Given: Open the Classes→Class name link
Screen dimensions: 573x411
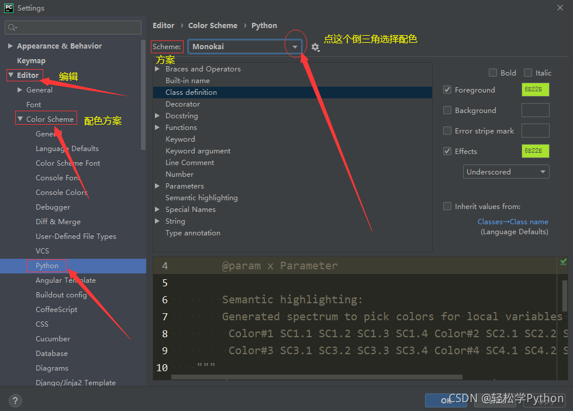Looking at the screenshot, I should tap(513, 222).
